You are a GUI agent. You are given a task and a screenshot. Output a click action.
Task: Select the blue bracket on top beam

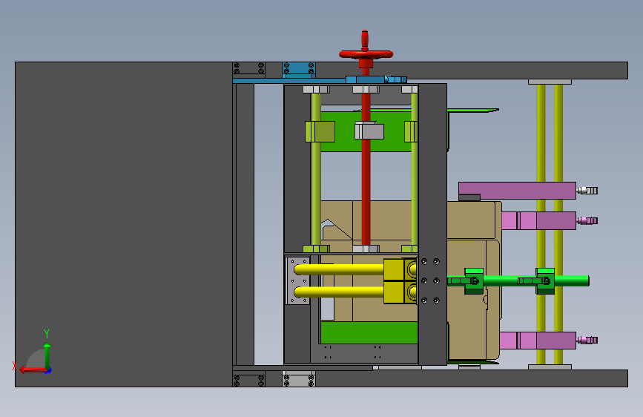299,69
